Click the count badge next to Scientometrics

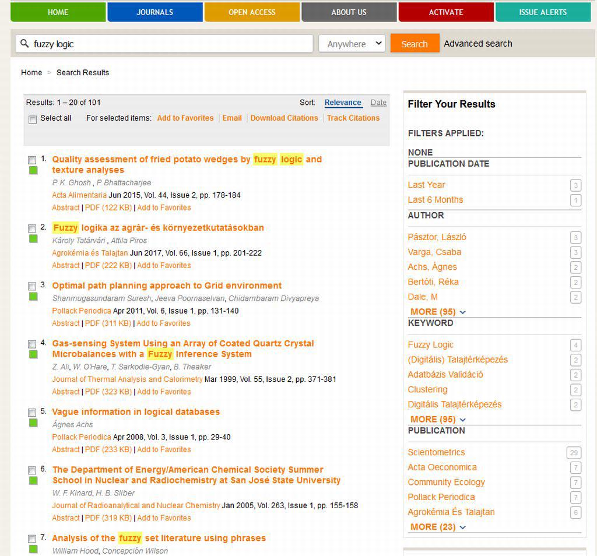[x=574, y=452]
